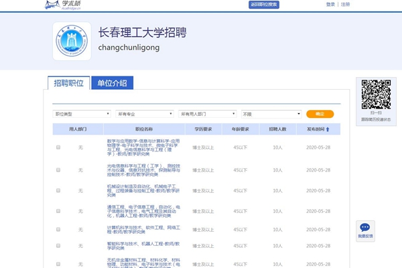Screen dimensions: 402x268
Task: Sort by 发布时间 using arrow icon
Action: [x=328, y=129]
